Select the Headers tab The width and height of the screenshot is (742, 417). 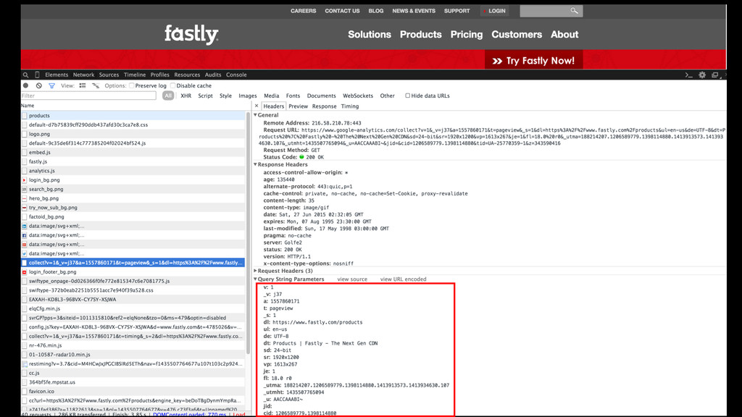[273, 106]
